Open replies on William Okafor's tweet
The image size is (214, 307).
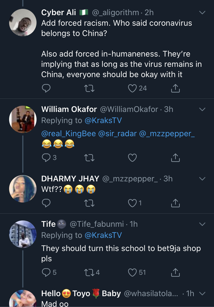(46, 157)
